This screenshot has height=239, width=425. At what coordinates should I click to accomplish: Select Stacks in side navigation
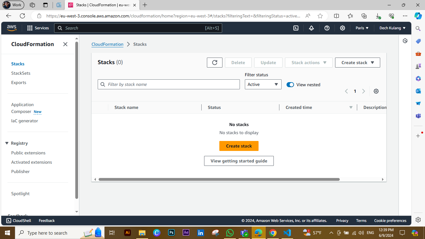point(18,64)
